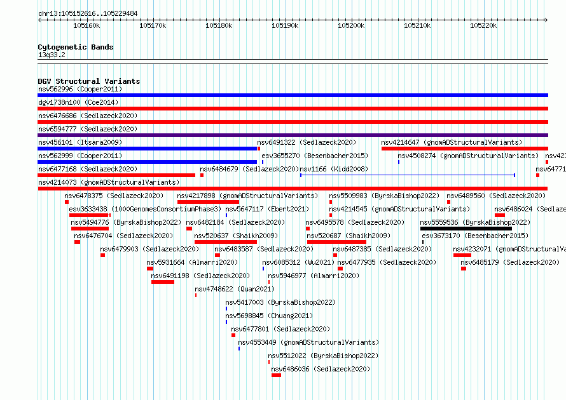Viewport: 566px width, 400px height.
Task: Open nsv6476704 (Sedlazeck2020) label
Action: click(123, 236)
